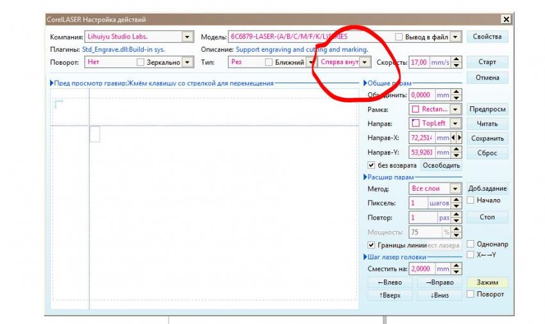The height and width of the screenshot is (324, 545).
Task: Toggle the Вывод в файл checkbox
Action: click(x=400, y=37)
